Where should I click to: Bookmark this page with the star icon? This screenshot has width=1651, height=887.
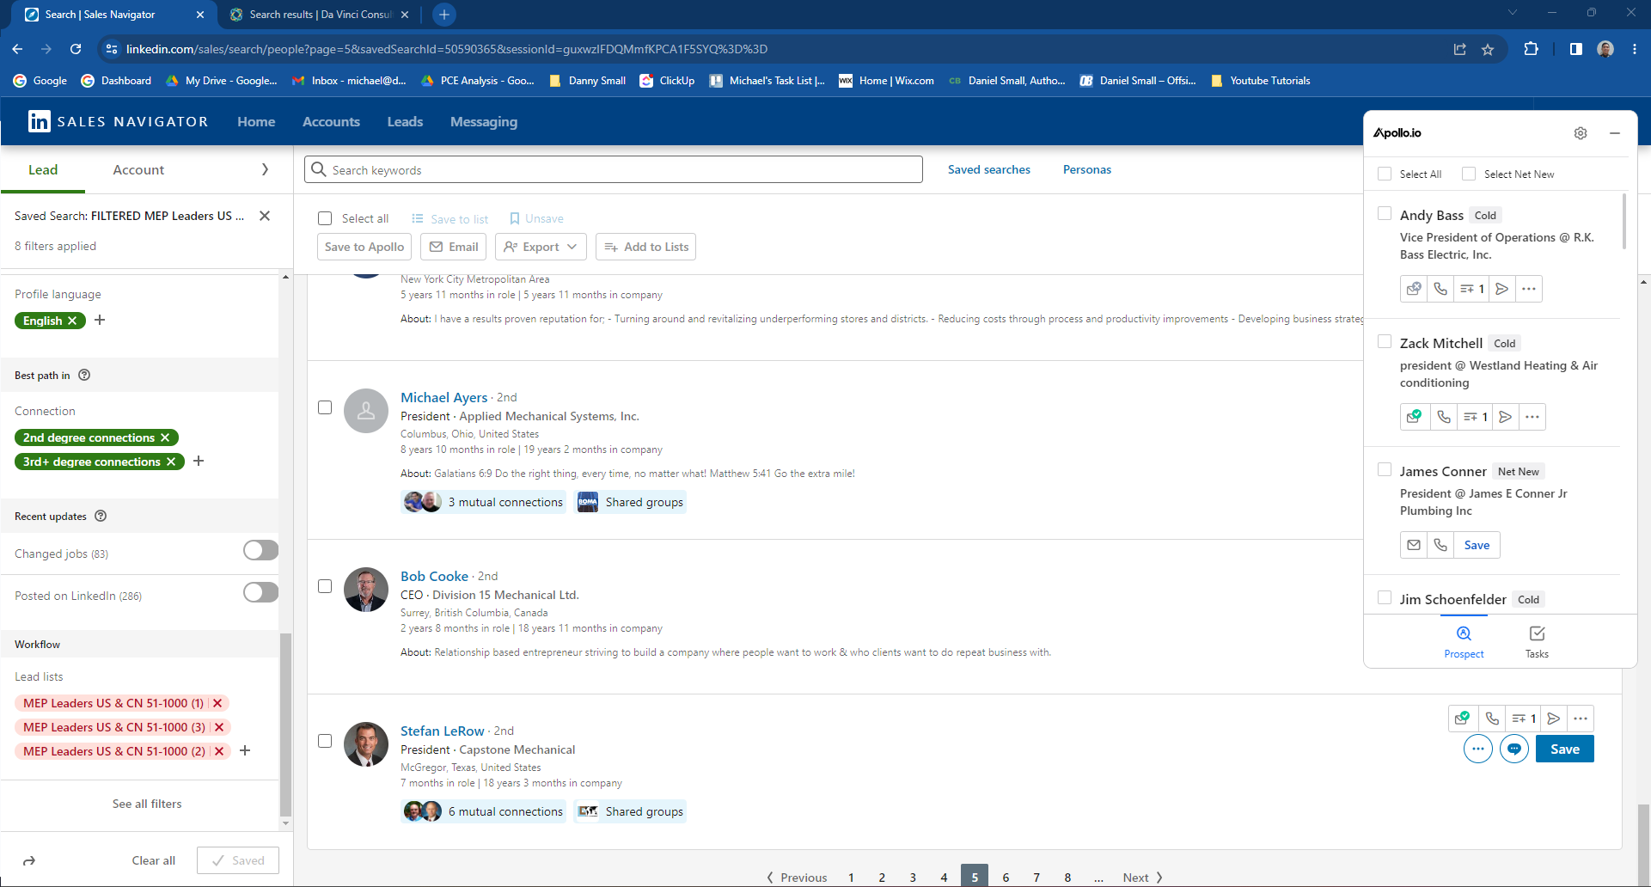pos(1488,49)
